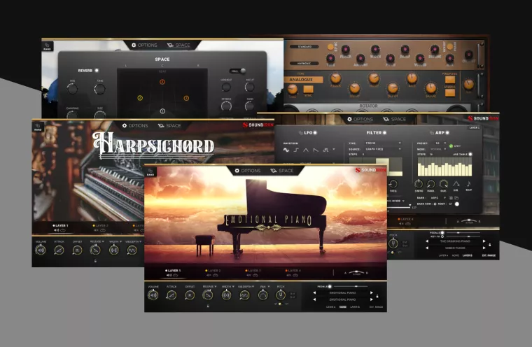Viewport: 532px width, 347px height.
Task: Toggle the Use Table switch in ARP section
Action: [x=470, y=155]
